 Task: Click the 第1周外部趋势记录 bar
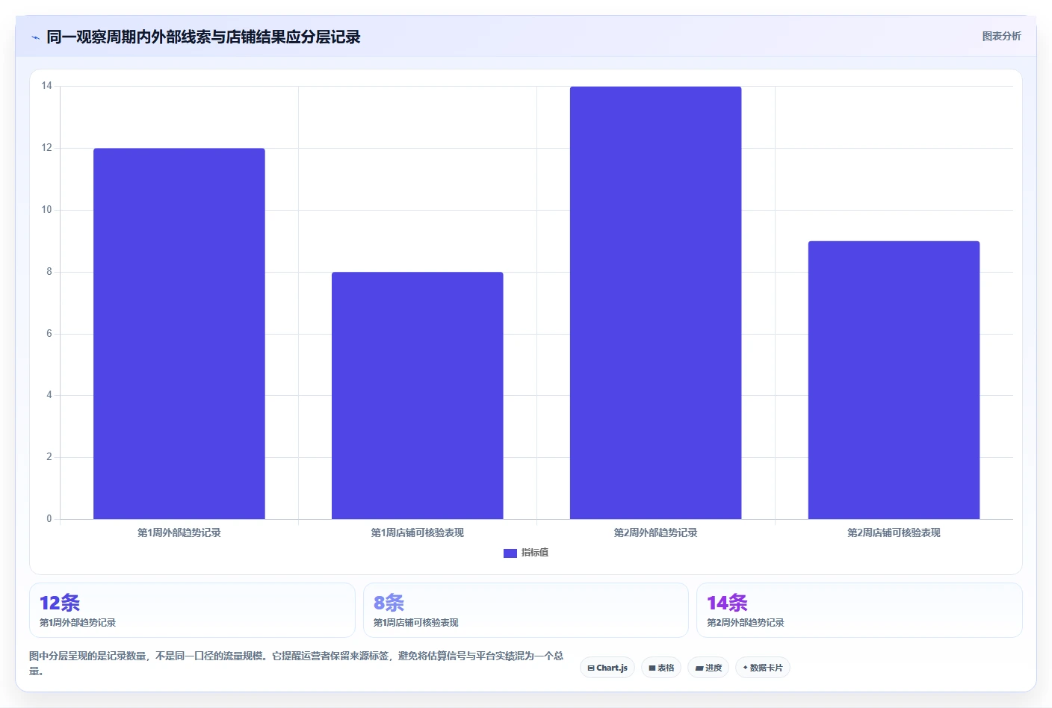tap(179, 334)
